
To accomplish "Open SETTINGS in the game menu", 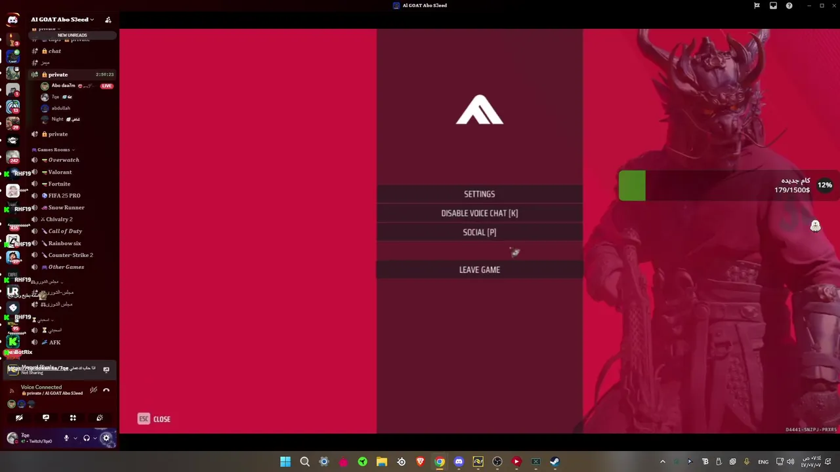I will tap(480, 194).
